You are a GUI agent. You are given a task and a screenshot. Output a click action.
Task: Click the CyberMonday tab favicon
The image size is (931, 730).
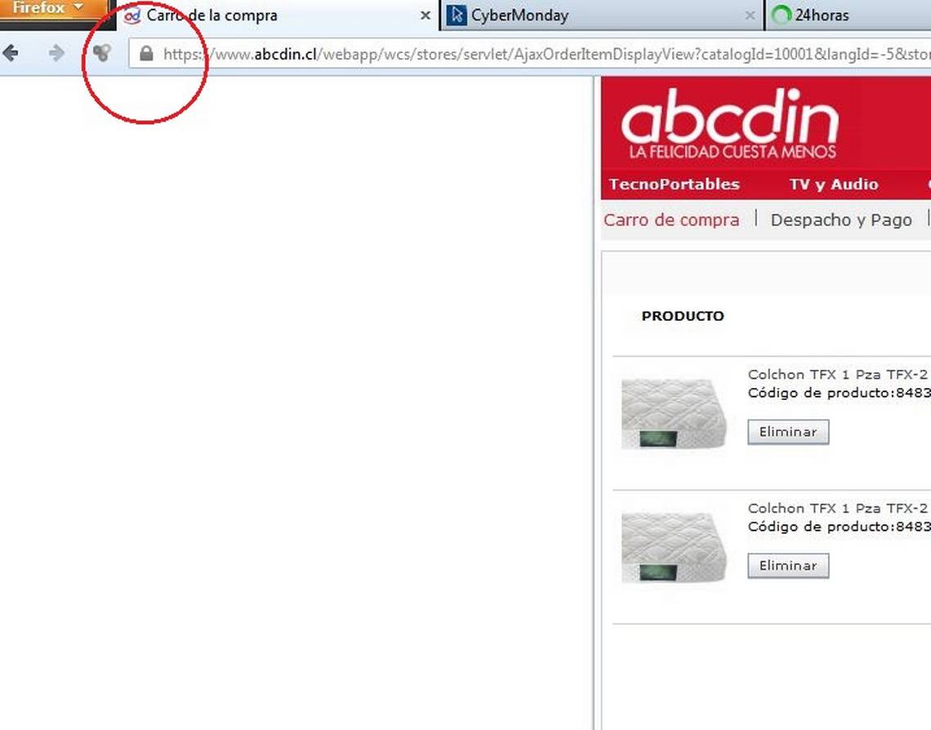click(x=456, y=16)
